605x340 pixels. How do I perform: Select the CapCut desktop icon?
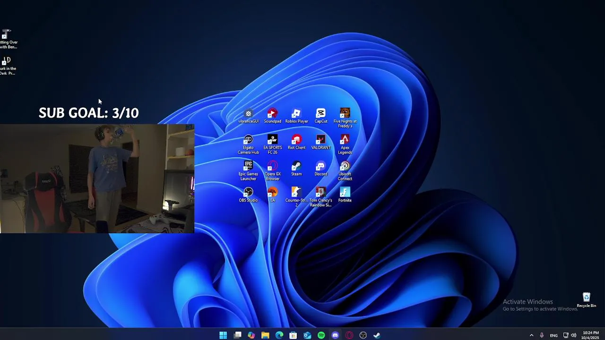[320, 116]
